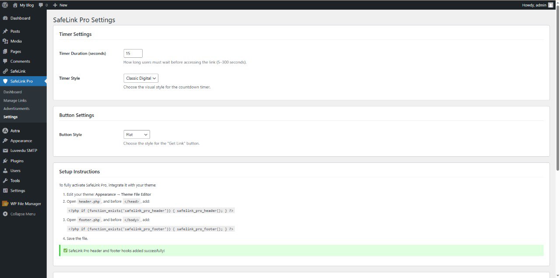The width and height of the screenshot is (560, 278).
Task: Click the home icon beside My Blog
Action: (15, 5)
